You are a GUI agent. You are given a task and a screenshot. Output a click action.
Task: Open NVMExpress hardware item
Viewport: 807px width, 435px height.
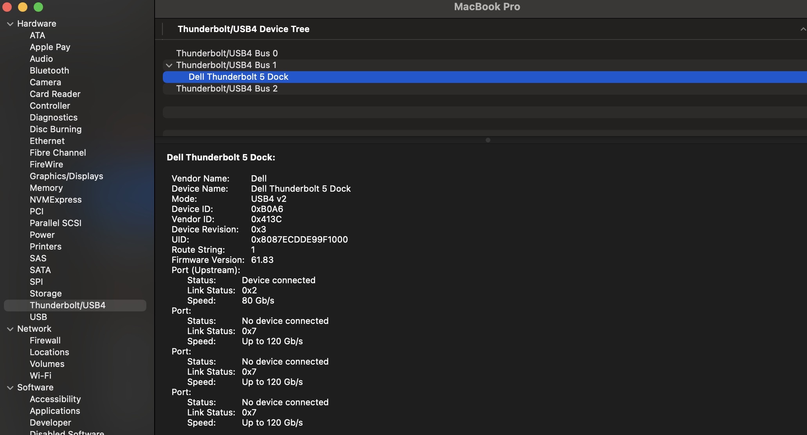tap(56, 200)
